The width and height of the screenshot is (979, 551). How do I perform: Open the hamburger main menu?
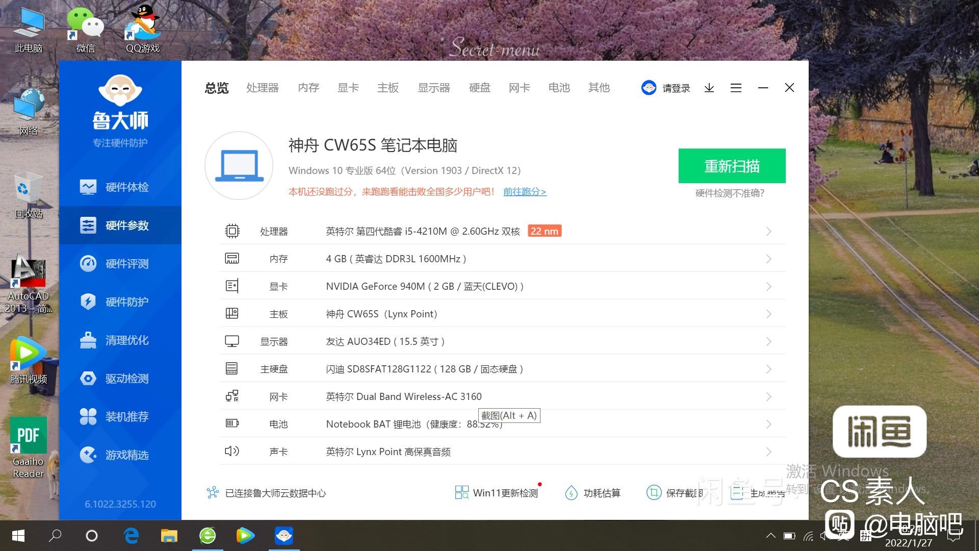pyautogui.click(x=736, y=88)
